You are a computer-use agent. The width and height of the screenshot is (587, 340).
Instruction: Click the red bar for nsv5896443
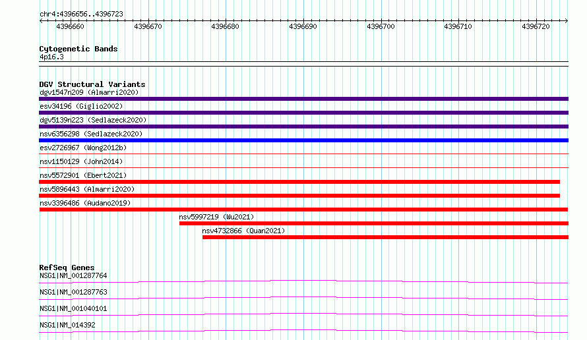click(x=299, y=196)
